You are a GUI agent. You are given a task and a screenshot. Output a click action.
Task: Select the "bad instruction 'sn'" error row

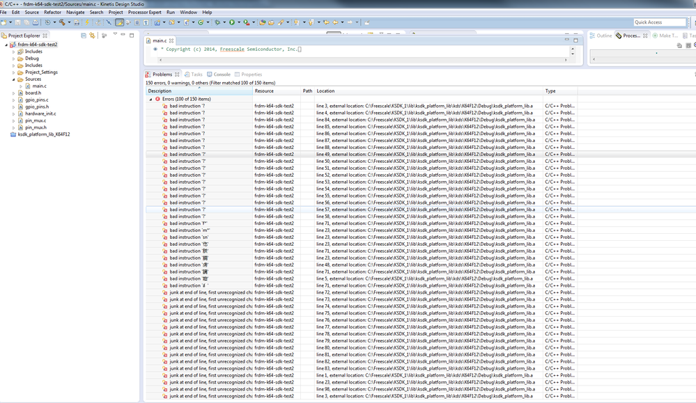click(362, 237)
